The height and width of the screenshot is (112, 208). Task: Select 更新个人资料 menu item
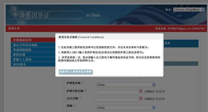[x=33, y=59]
